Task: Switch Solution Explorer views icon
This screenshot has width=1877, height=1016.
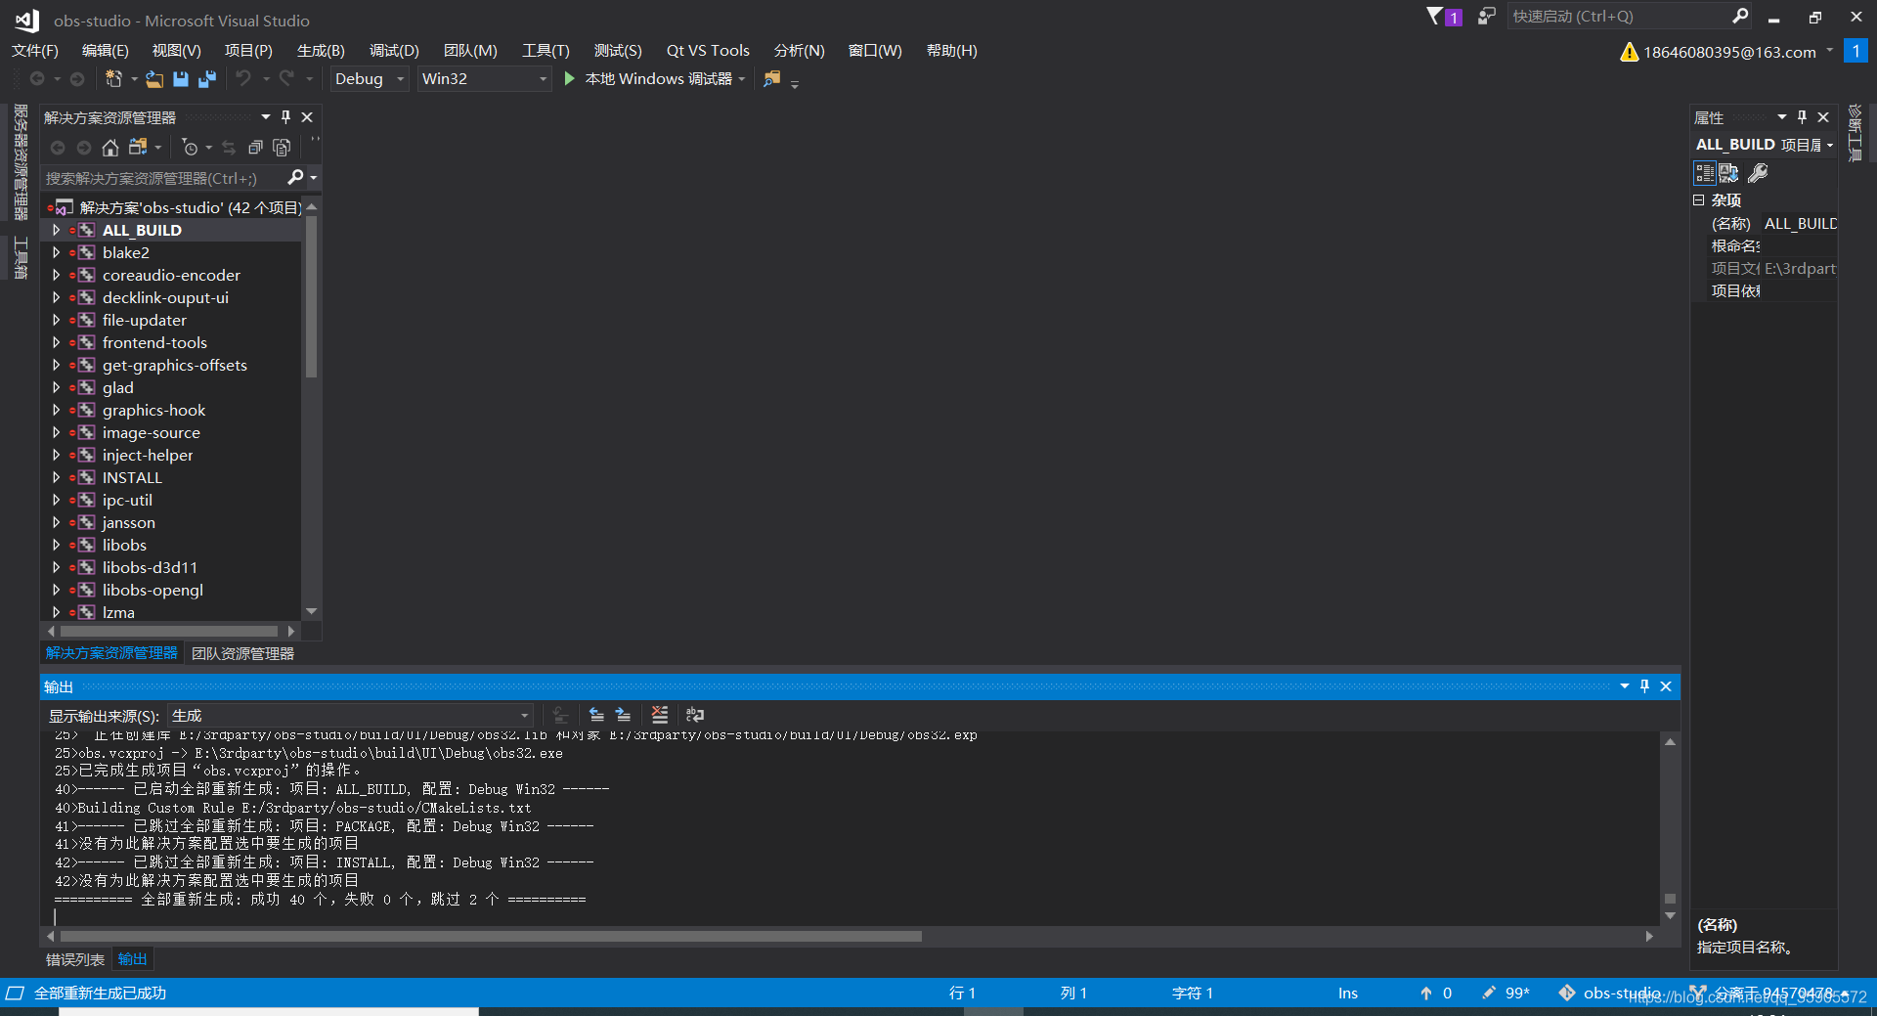Action: point(138,147)
